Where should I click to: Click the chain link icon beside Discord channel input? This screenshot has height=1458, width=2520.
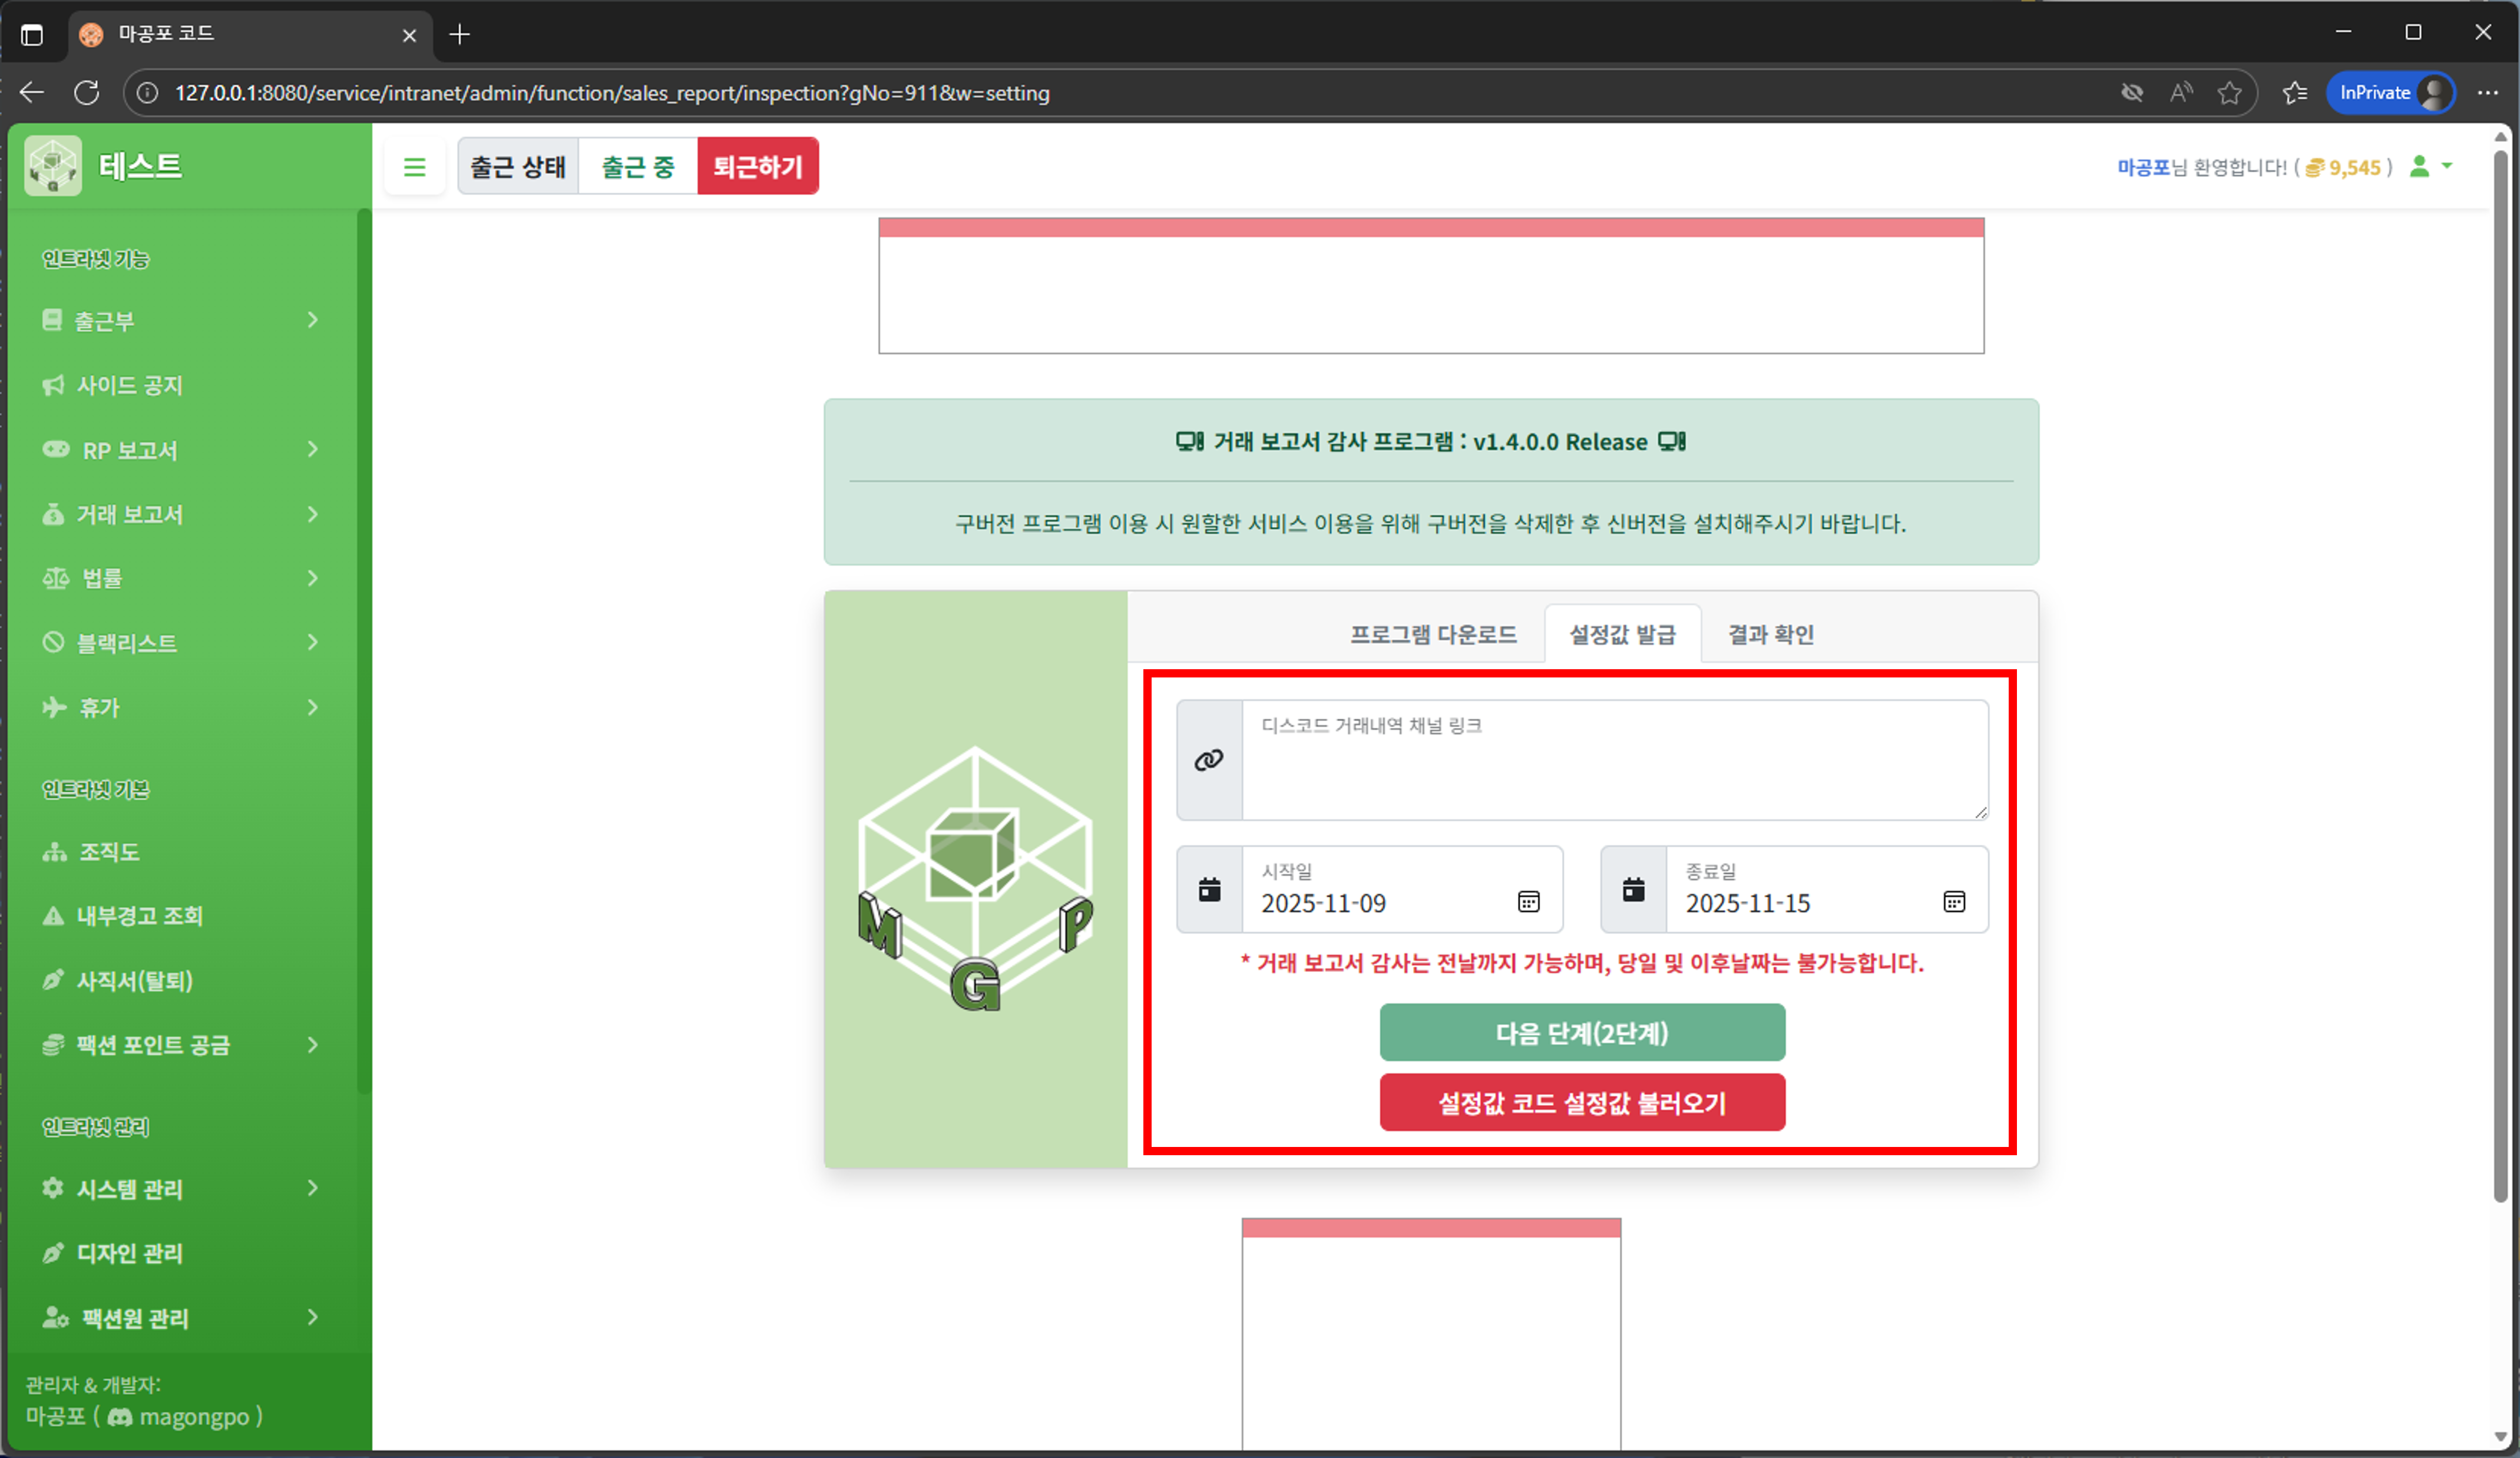pyautogui.click(x=1209, y=760)
